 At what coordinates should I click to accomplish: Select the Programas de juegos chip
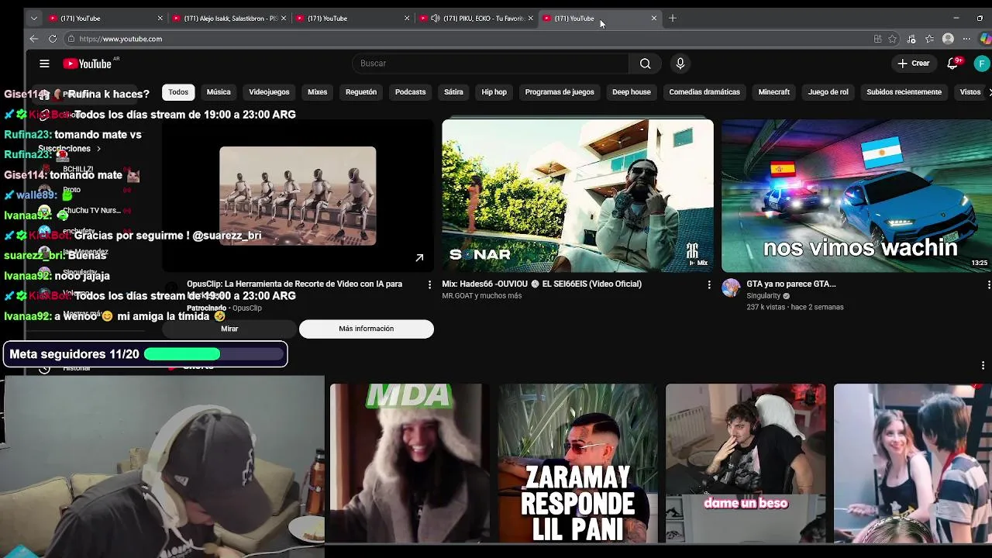(x=560, y=92)
